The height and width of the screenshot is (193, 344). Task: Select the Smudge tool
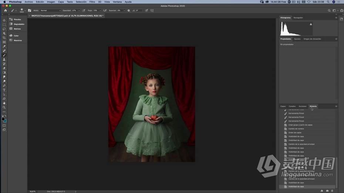(4, 77)
